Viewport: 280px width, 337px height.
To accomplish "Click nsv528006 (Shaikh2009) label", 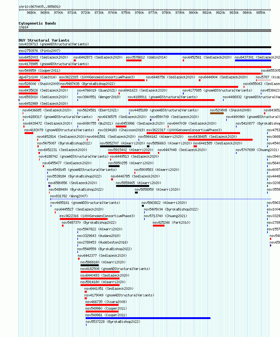I will point(40,84).
